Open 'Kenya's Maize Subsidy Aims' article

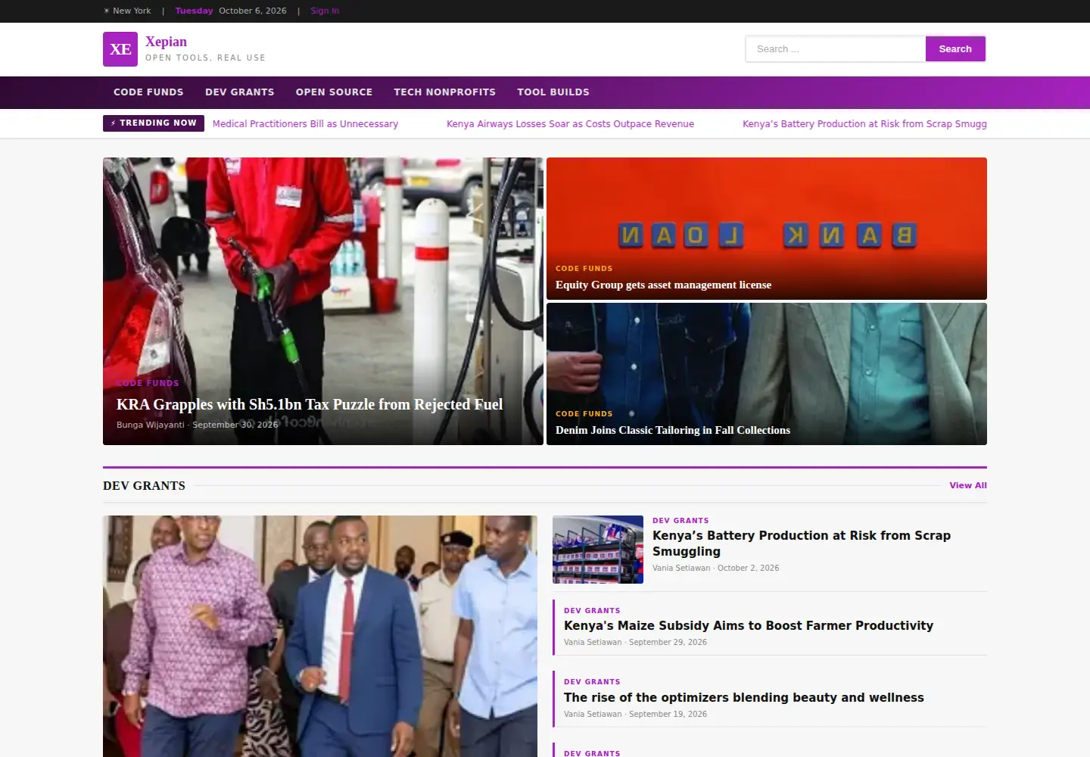pos(749,625)
